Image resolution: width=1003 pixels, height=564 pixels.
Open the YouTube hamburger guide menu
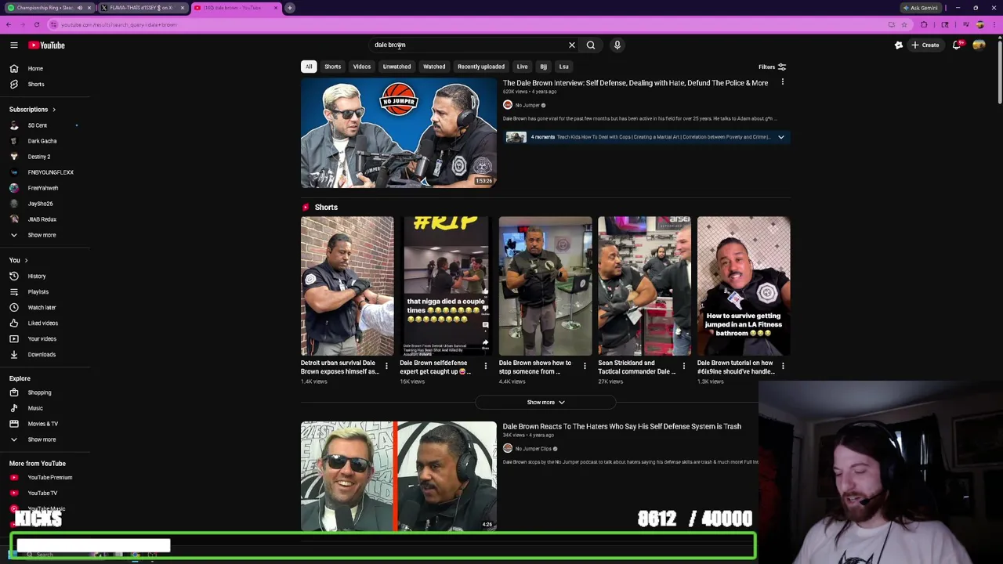(14, 45)
